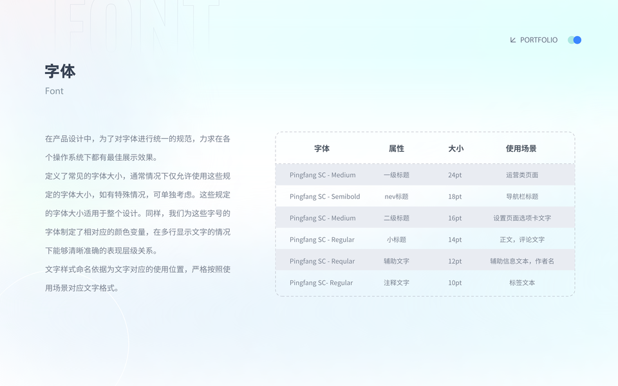Click the 二级标题 cell

[x=397, y=218]
